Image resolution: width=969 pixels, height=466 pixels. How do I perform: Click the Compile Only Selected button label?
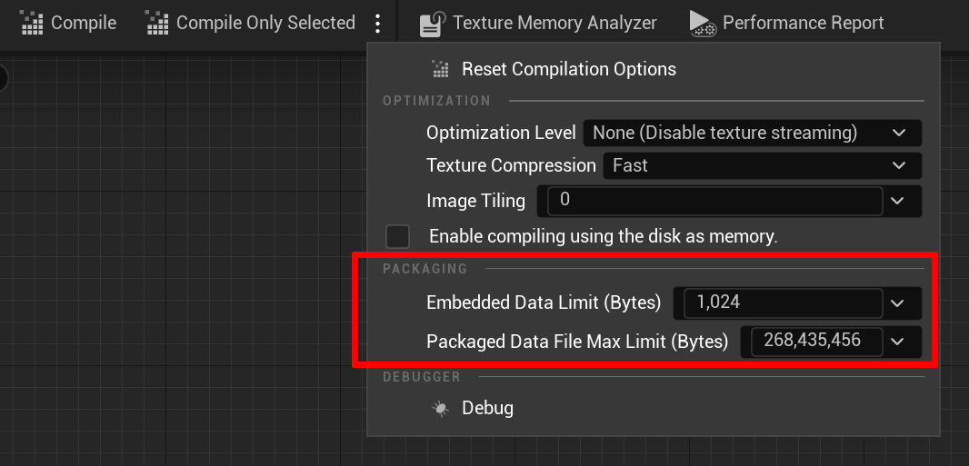(265, 23)
